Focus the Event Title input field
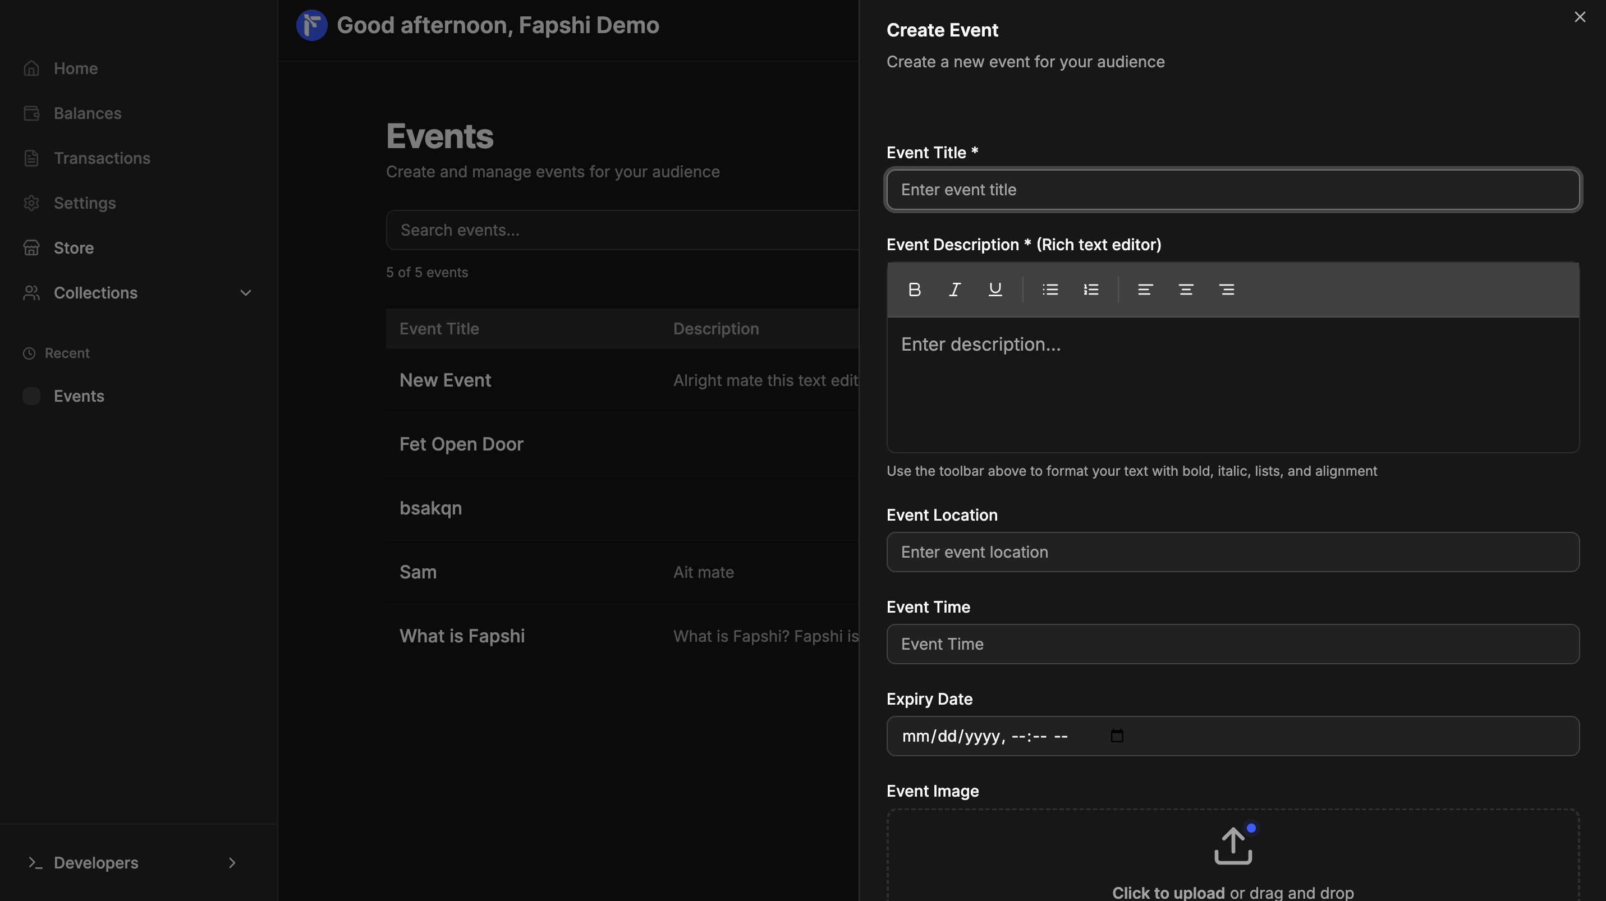Screen dimensions: 1606x901 tap(1232, 190)
